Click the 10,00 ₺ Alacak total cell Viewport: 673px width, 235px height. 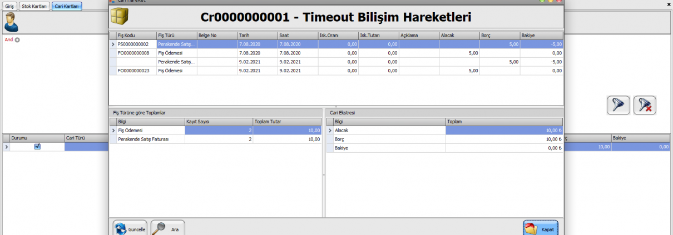coord(504,131)
